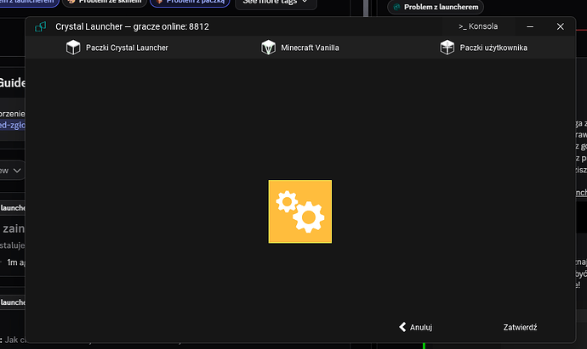Screen dimensions: 587x349
Task: Confirm with the Zatwierdź button
Action: pos(520,327)
